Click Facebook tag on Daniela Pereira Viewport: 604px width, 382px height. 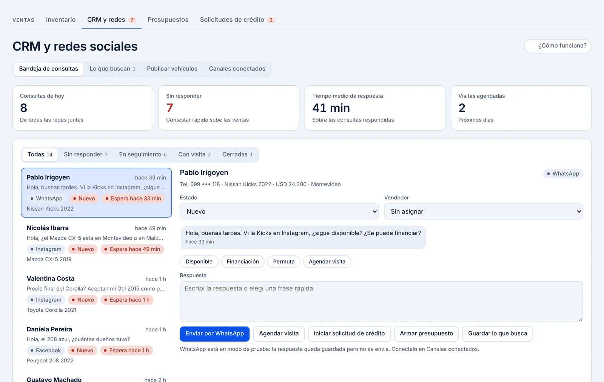tap(46, 350)
